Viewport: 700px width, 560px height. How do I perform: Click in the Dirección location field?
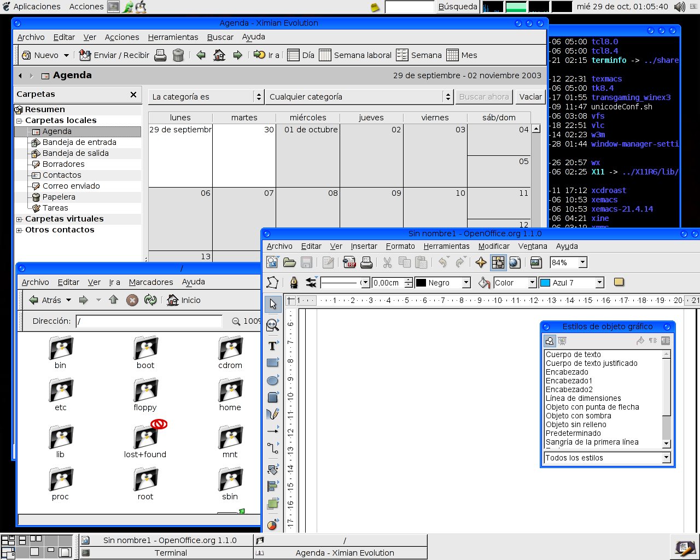click(149, 321)
